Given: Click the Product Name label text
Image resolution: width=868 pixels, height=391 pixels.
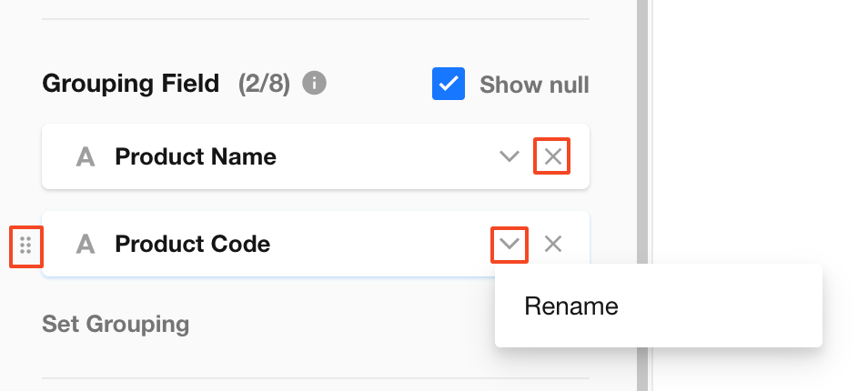Looking at the screenshot, I should click(196, 157).
